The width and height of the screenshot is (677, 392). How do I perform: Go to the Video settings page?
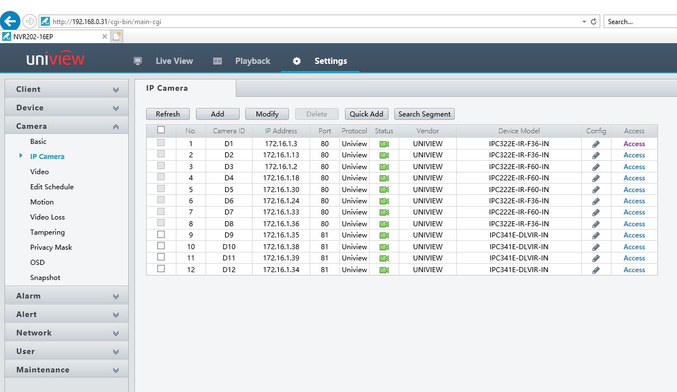[x=40, y=172]
